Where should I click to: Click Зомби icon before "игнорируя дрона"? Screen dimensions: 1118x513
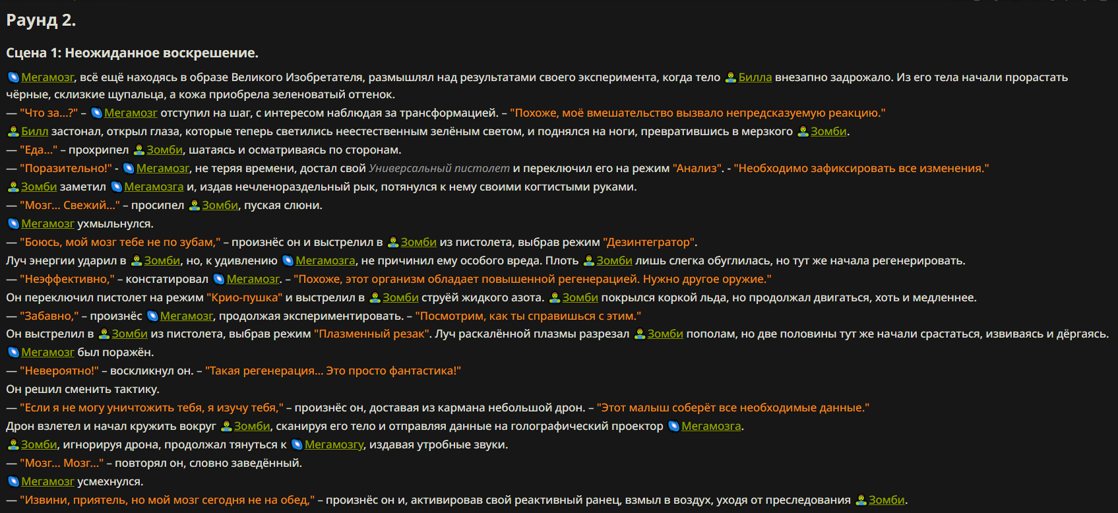click(x=13, y=444)
